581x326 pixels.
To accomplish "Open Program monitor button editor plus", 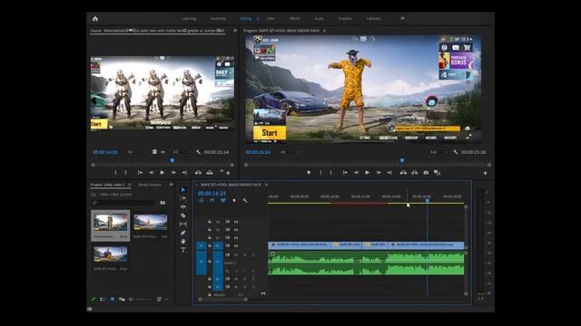I will click(x=486, y=173).
